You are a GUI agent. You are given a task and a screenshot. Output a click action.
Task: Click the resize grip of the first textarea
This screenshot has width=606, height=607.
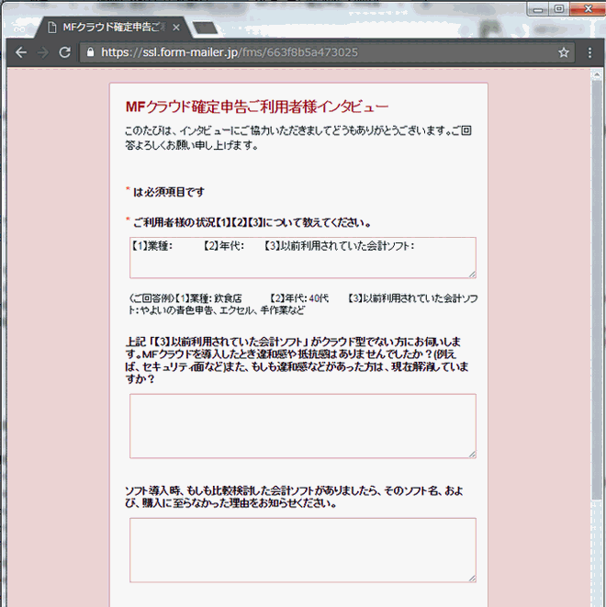pyautogui.click(x=472, y=274)
